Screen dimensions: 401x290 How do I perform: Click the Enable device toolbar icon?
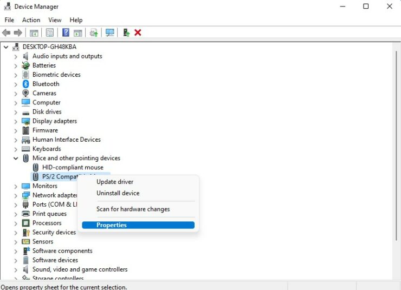coord(126,32)
